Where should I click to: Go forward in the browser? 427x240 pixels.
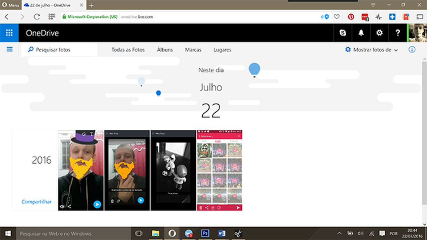pos(22,17)
